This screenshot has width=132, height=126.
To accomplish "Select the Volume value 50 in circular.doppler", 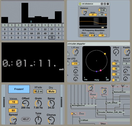I will [116, 69].
